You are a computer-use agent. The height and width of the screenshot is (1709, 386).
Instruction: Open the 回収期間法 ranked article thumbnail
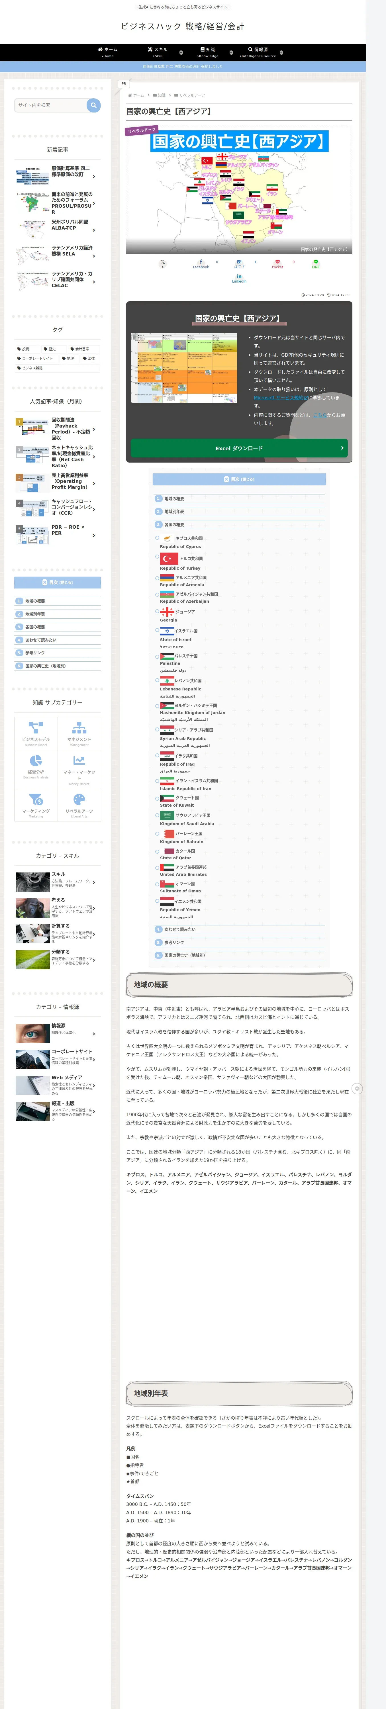pyautogui.click(x=32, y=427)
